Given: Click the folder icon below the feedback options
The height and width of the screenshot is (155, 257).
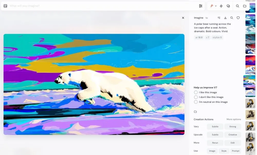Looking at the screenshot, I should 195,112.
